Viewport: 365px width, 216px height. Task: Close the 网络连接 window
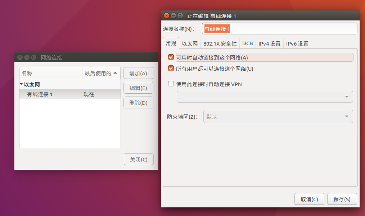20,57
